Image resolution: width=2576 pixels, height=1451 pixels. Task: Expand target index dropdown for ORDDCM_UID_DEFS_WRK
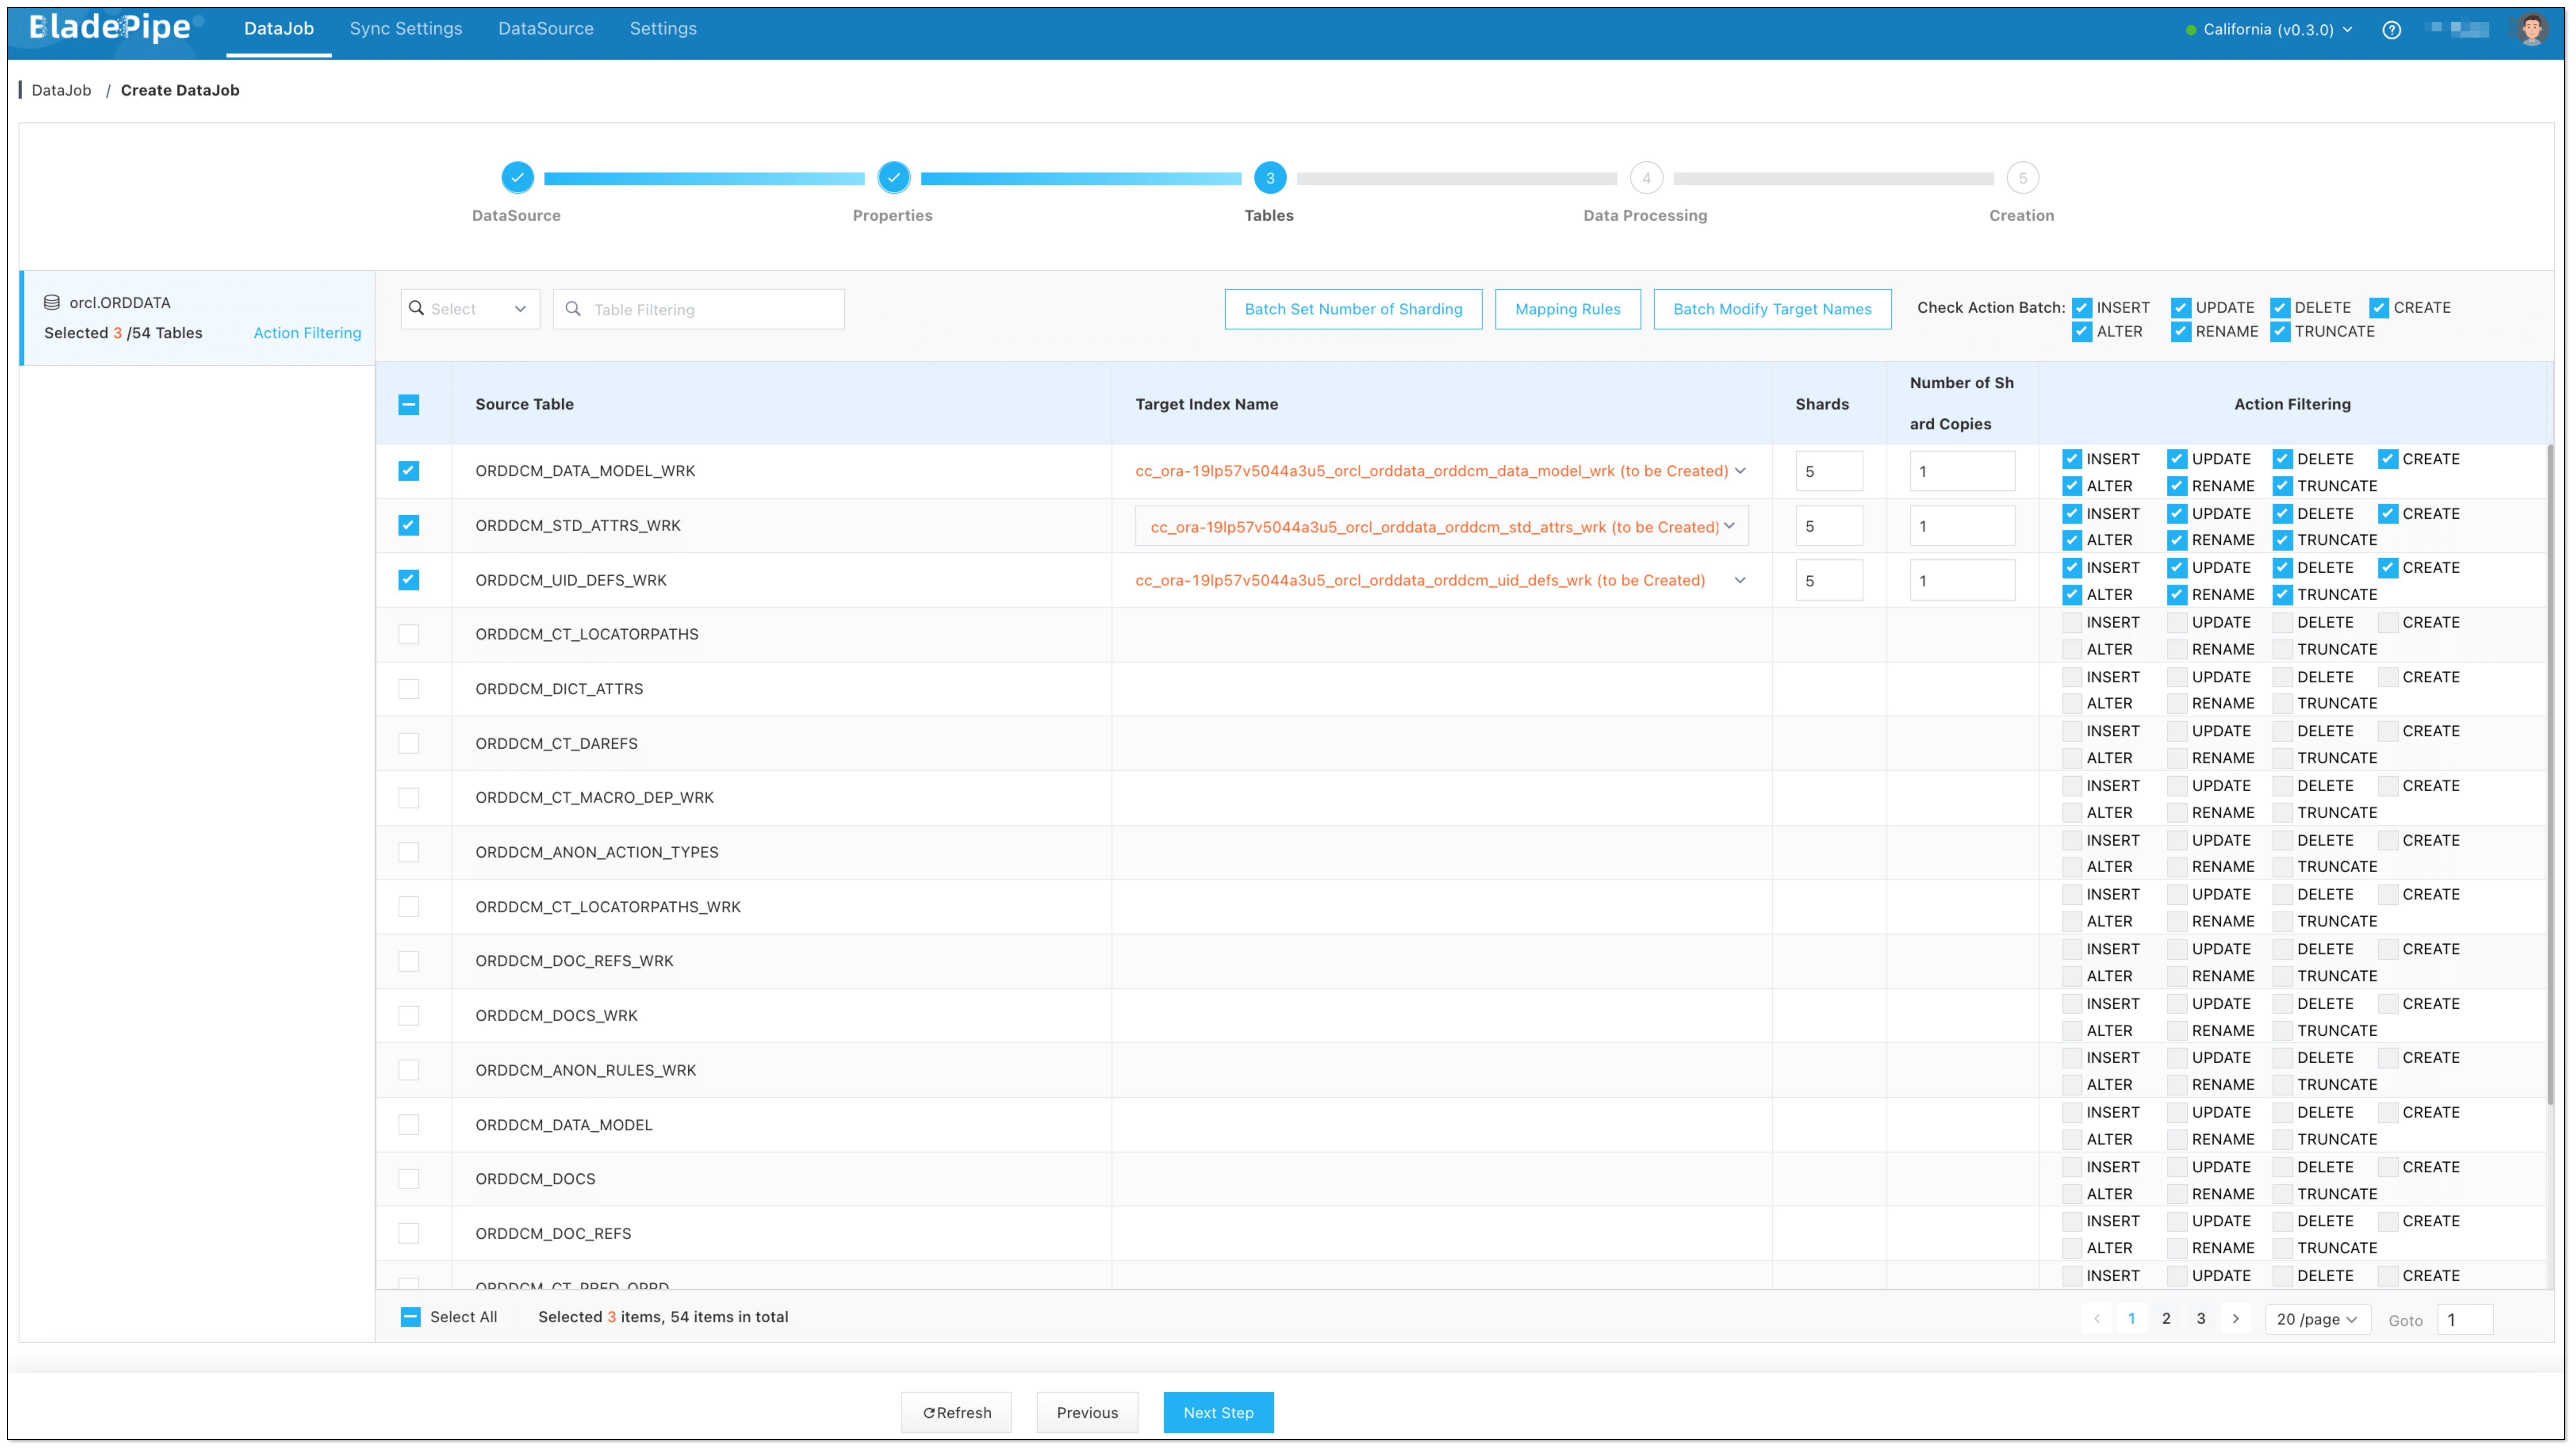1740,580
